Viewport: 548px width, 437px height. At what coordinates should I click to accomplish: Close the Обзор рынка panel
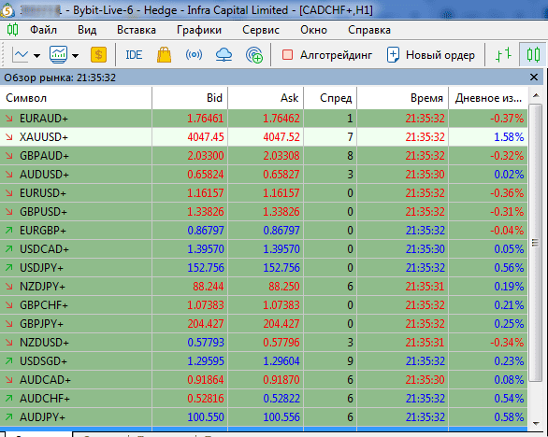(534, 78)
